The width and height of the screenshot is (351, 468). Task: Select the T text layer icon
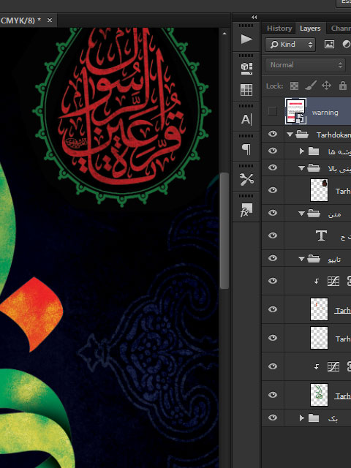point(321,235)
